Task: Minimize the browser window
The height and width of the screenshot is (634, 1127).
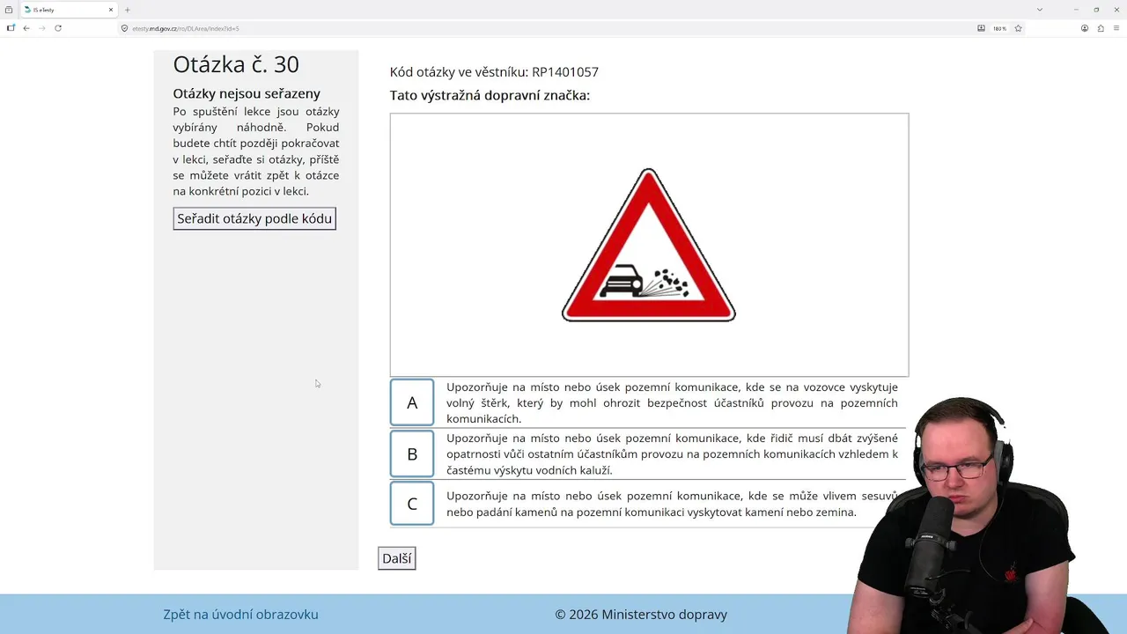Action: (1076, 10)
